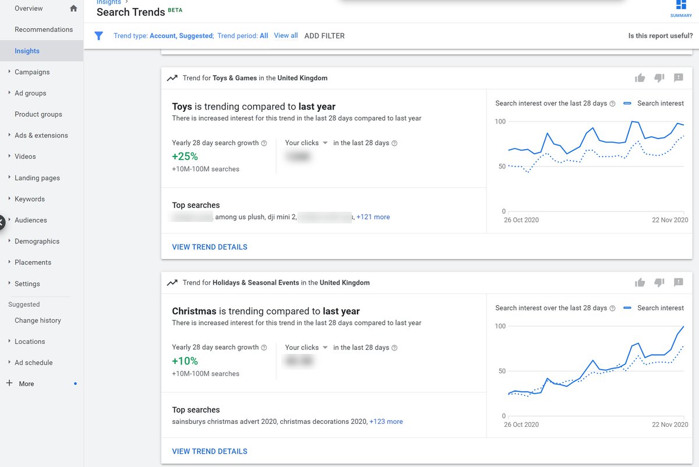Click the trending arrow icon on the Holidays & Seasonal Events card
The width and height of the screenshot is (699, 467).
pyautogui.click(x=172, y=282)
